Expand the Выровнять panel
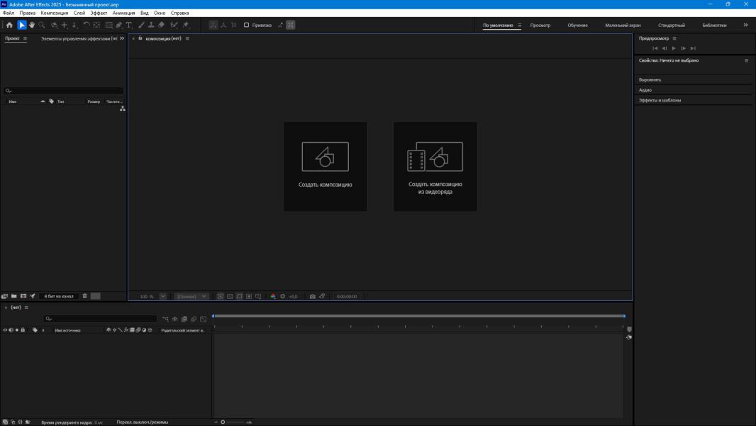The height and width of the screenshot is (426, 756). coord(650,80)
